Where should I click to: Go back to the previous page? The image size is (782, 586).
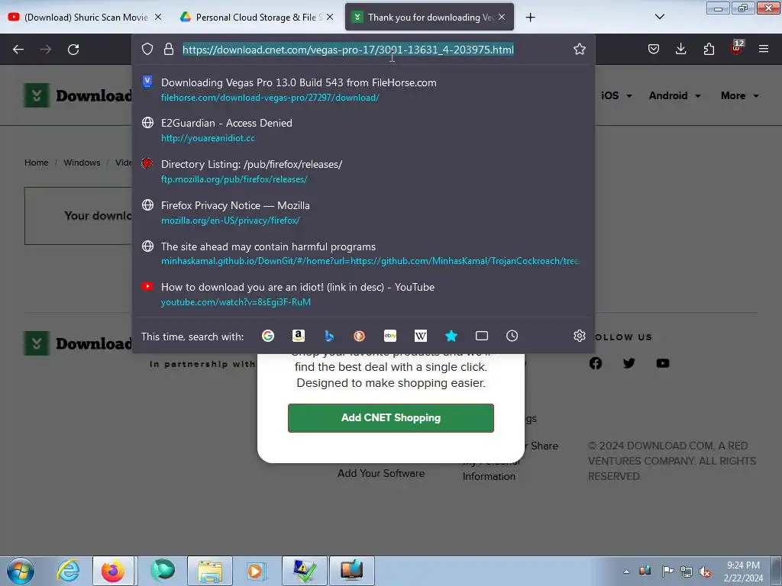tap(18, 50)
